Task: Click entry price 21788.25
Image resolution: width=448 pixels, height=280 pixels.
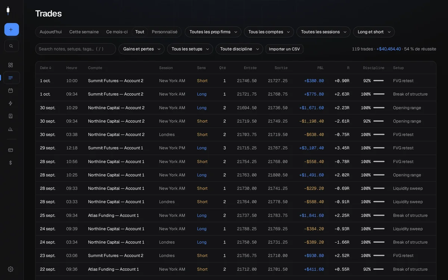Action: [x=247, y=229]
